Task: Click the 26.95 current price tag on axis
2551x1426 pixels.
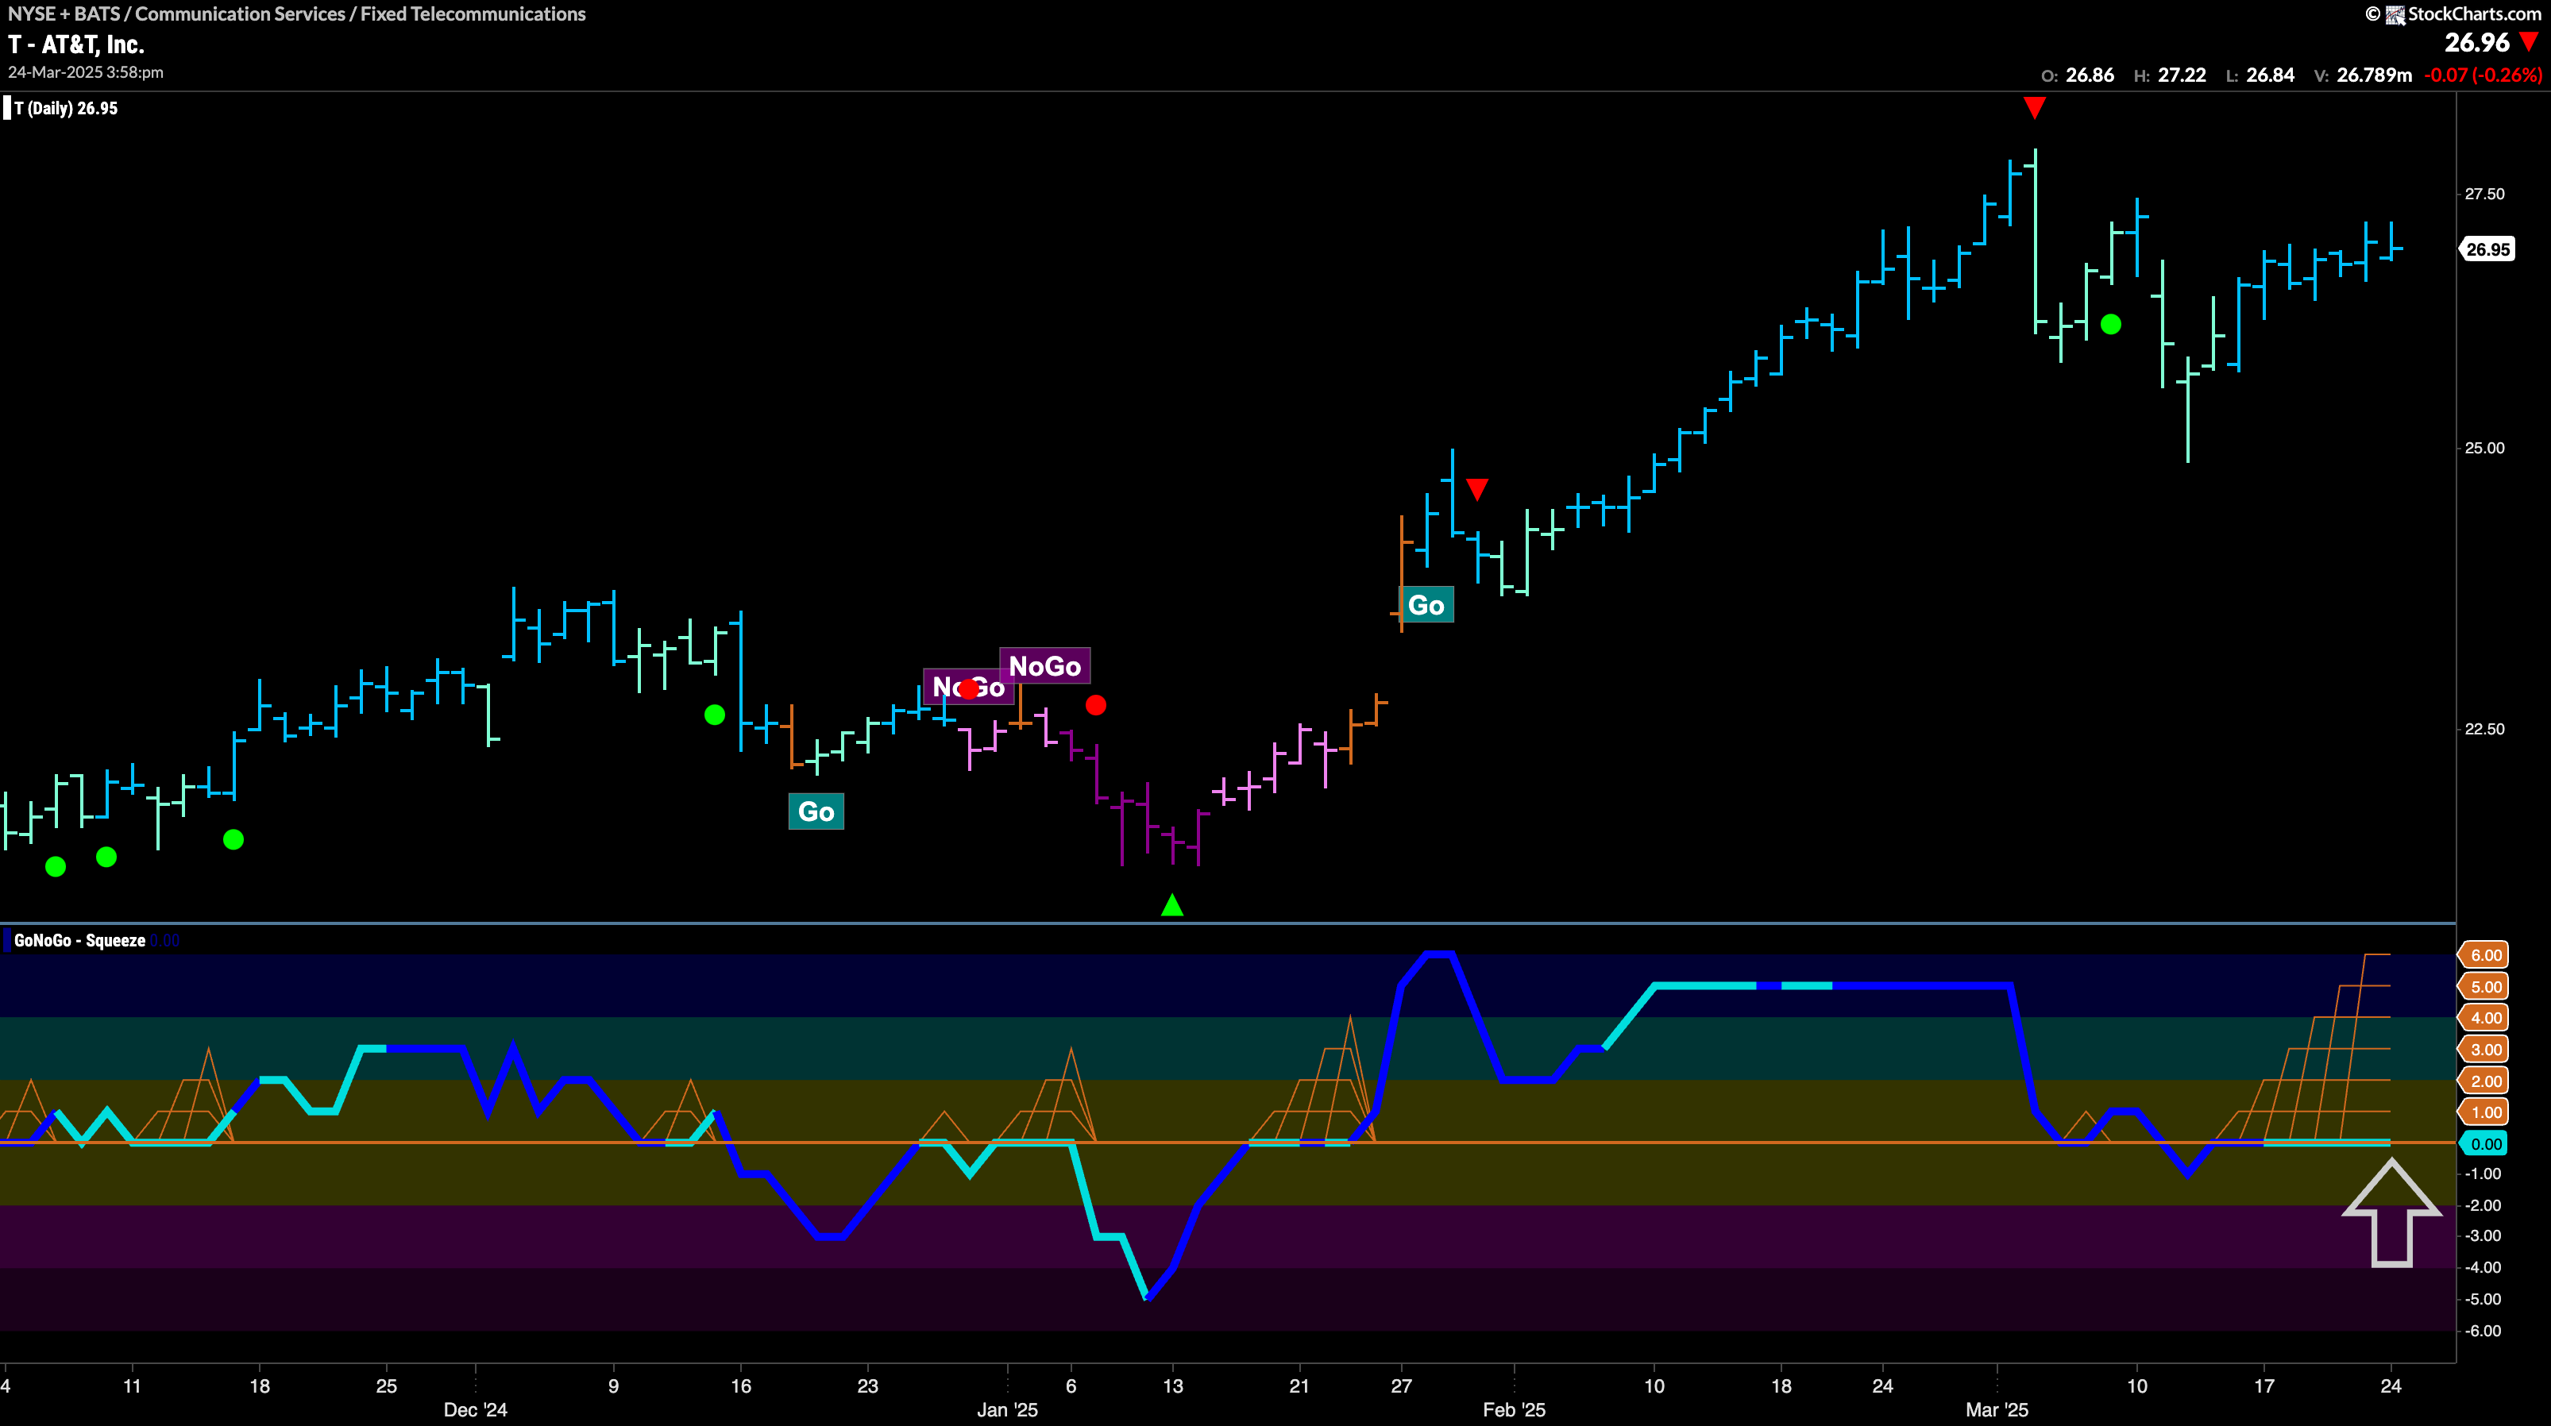Action: [2486, 249]
